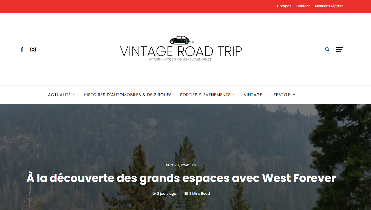Open the Contact link

tap(303, 6)
